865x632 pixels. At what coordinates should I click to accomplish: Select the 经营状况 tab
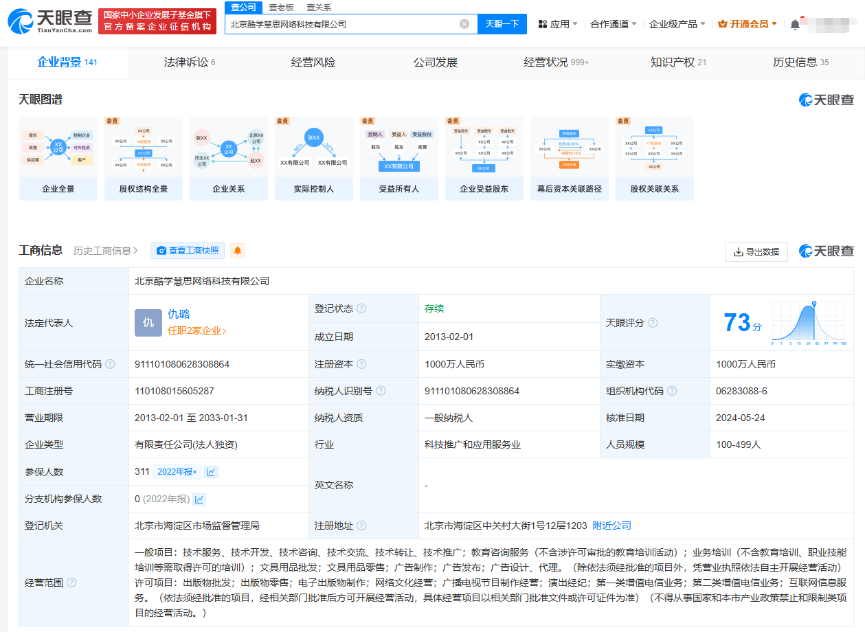pyautogui.click(x=557, y=63)
